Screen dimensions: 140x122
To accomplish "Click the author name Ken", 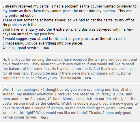I will point(88,78).
